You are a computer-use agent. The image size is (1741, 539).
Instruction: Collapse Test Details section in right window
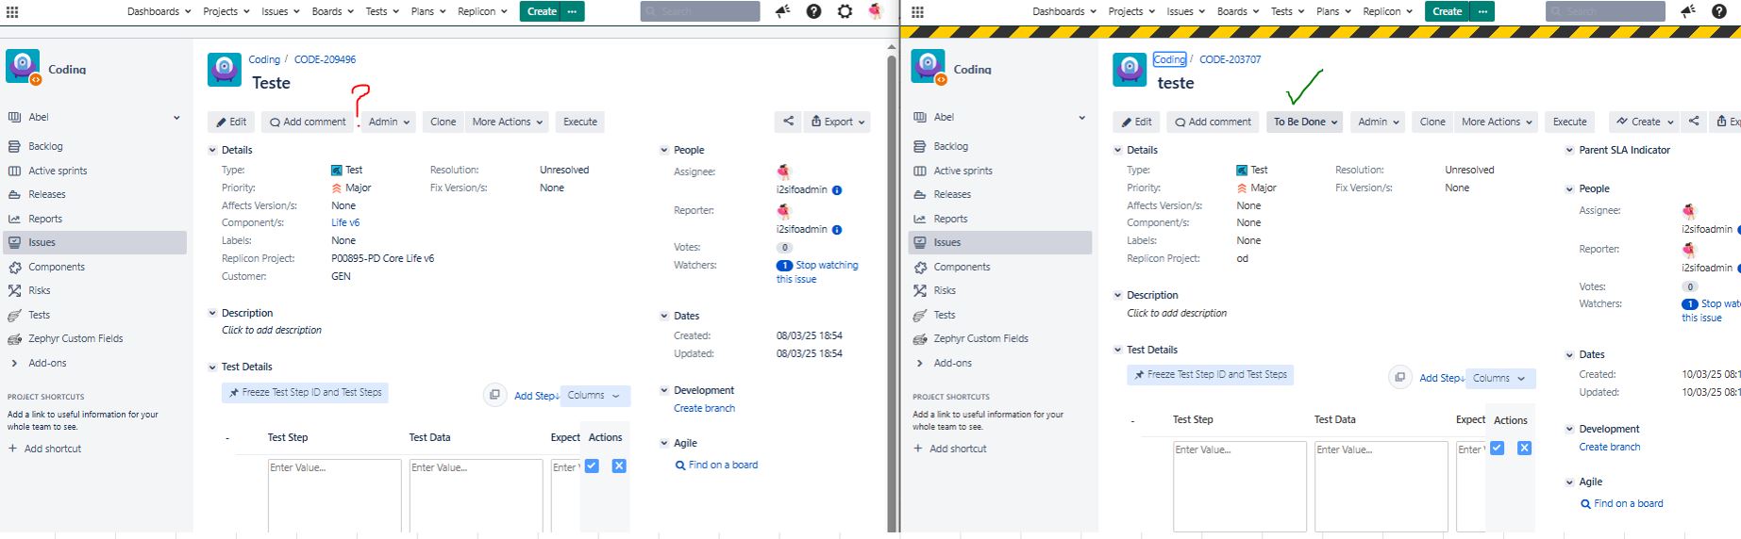click(1117, 350)
